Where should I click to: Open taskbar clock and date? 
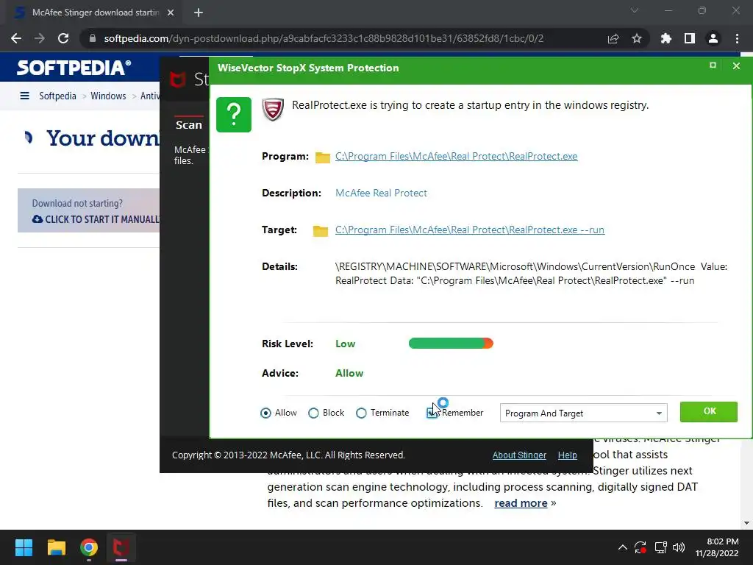(x=718, y=547)
